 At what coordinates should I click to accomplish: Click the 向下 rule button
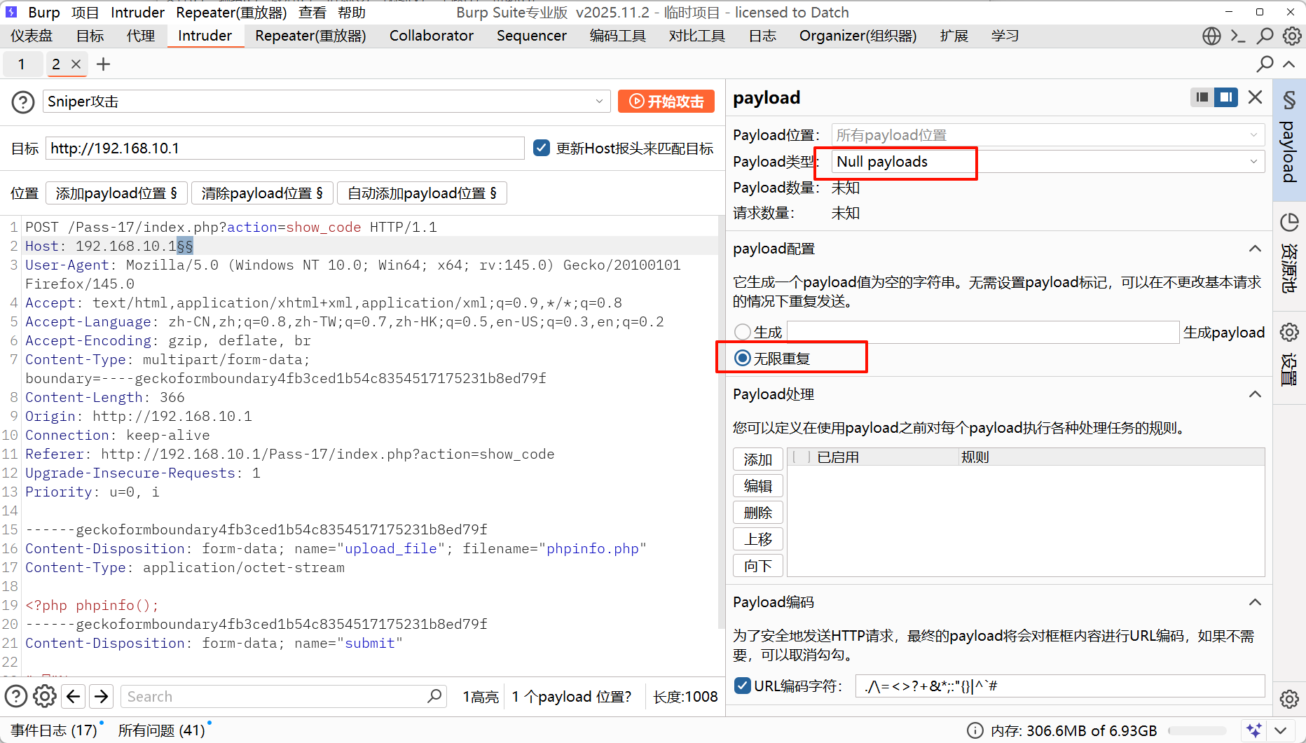tap(758, 566)
